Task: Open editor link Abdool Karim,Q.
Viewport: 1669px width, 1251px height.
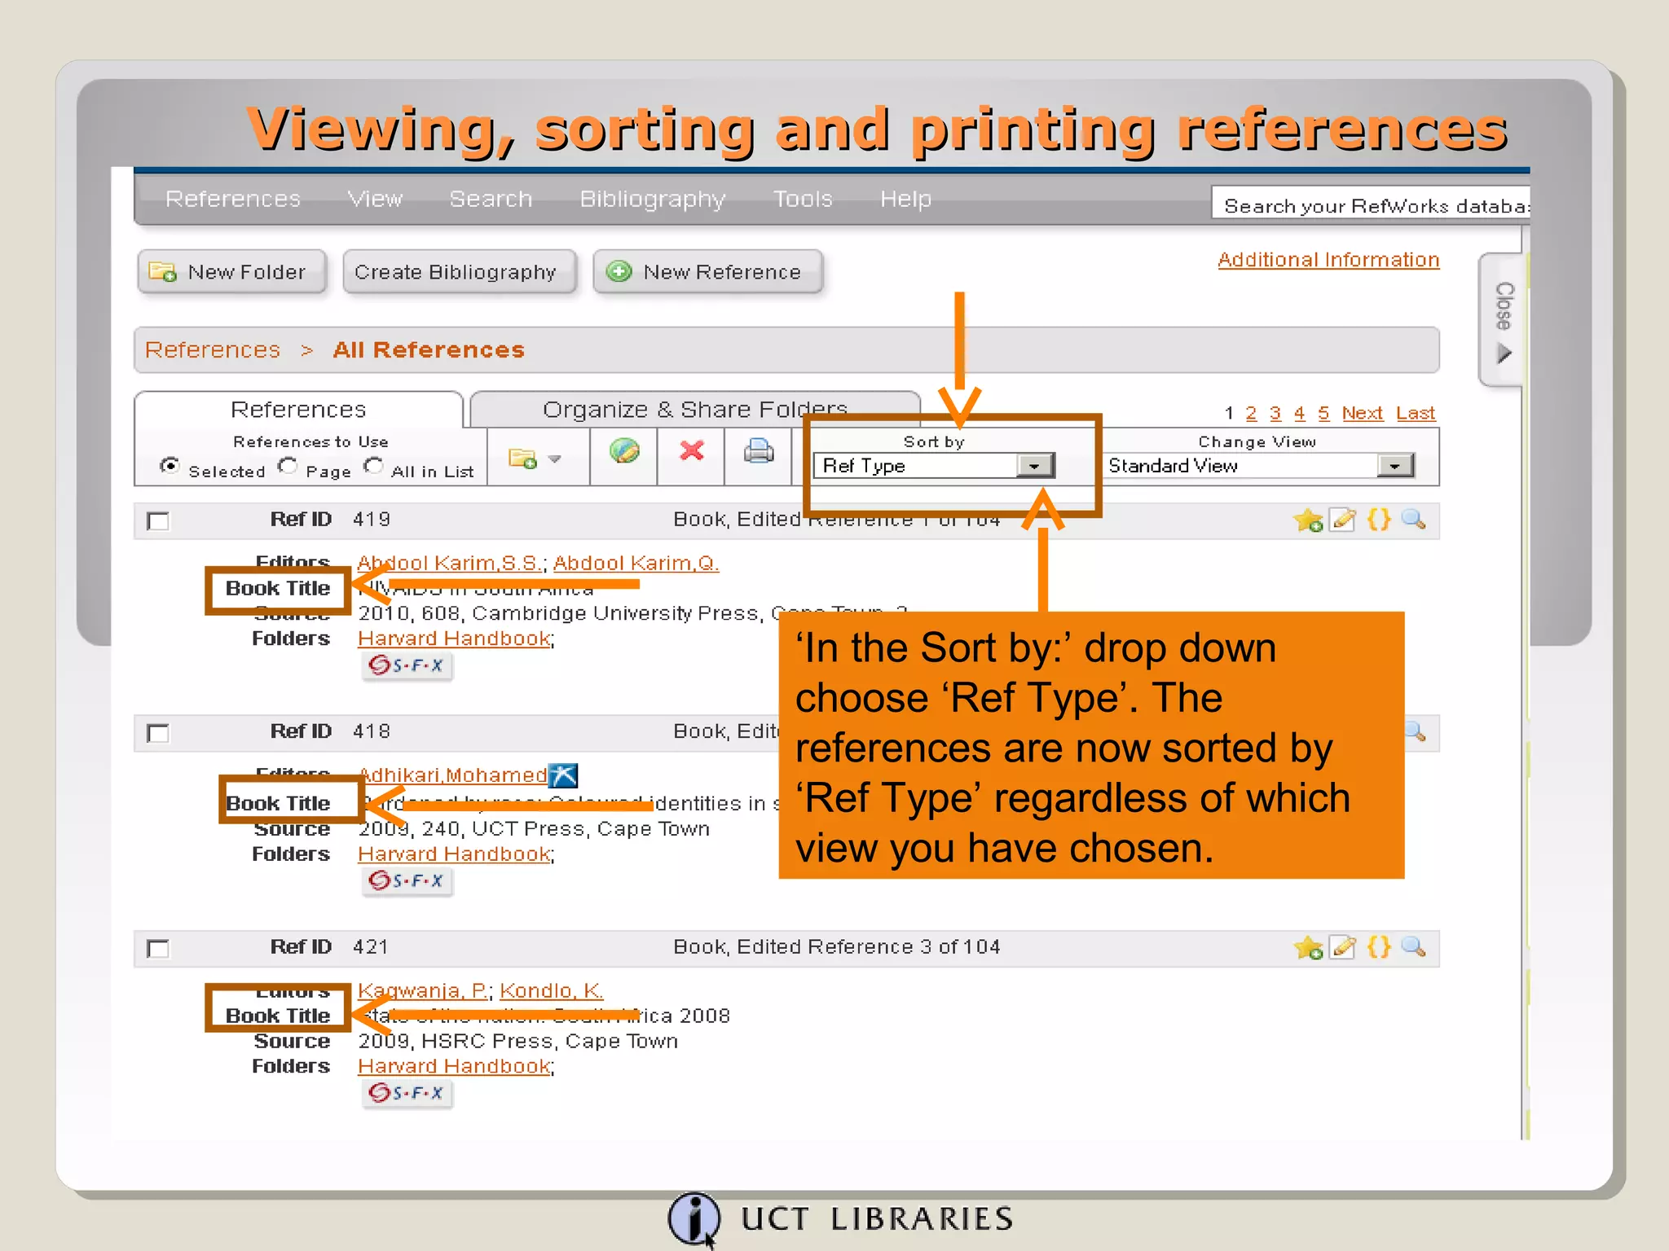Action: (636, 564)
